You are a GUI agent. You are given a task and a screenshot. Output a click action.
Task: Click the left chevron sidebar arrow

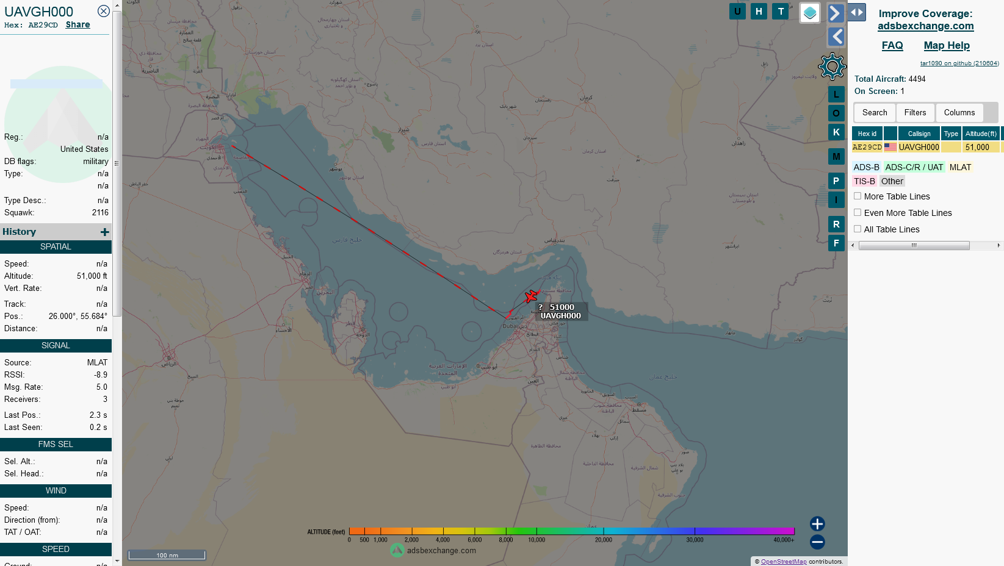(836, 37)
